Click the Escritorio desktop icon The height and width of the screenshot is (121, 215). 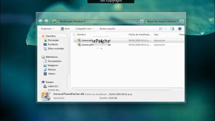[x=45, y=44]
